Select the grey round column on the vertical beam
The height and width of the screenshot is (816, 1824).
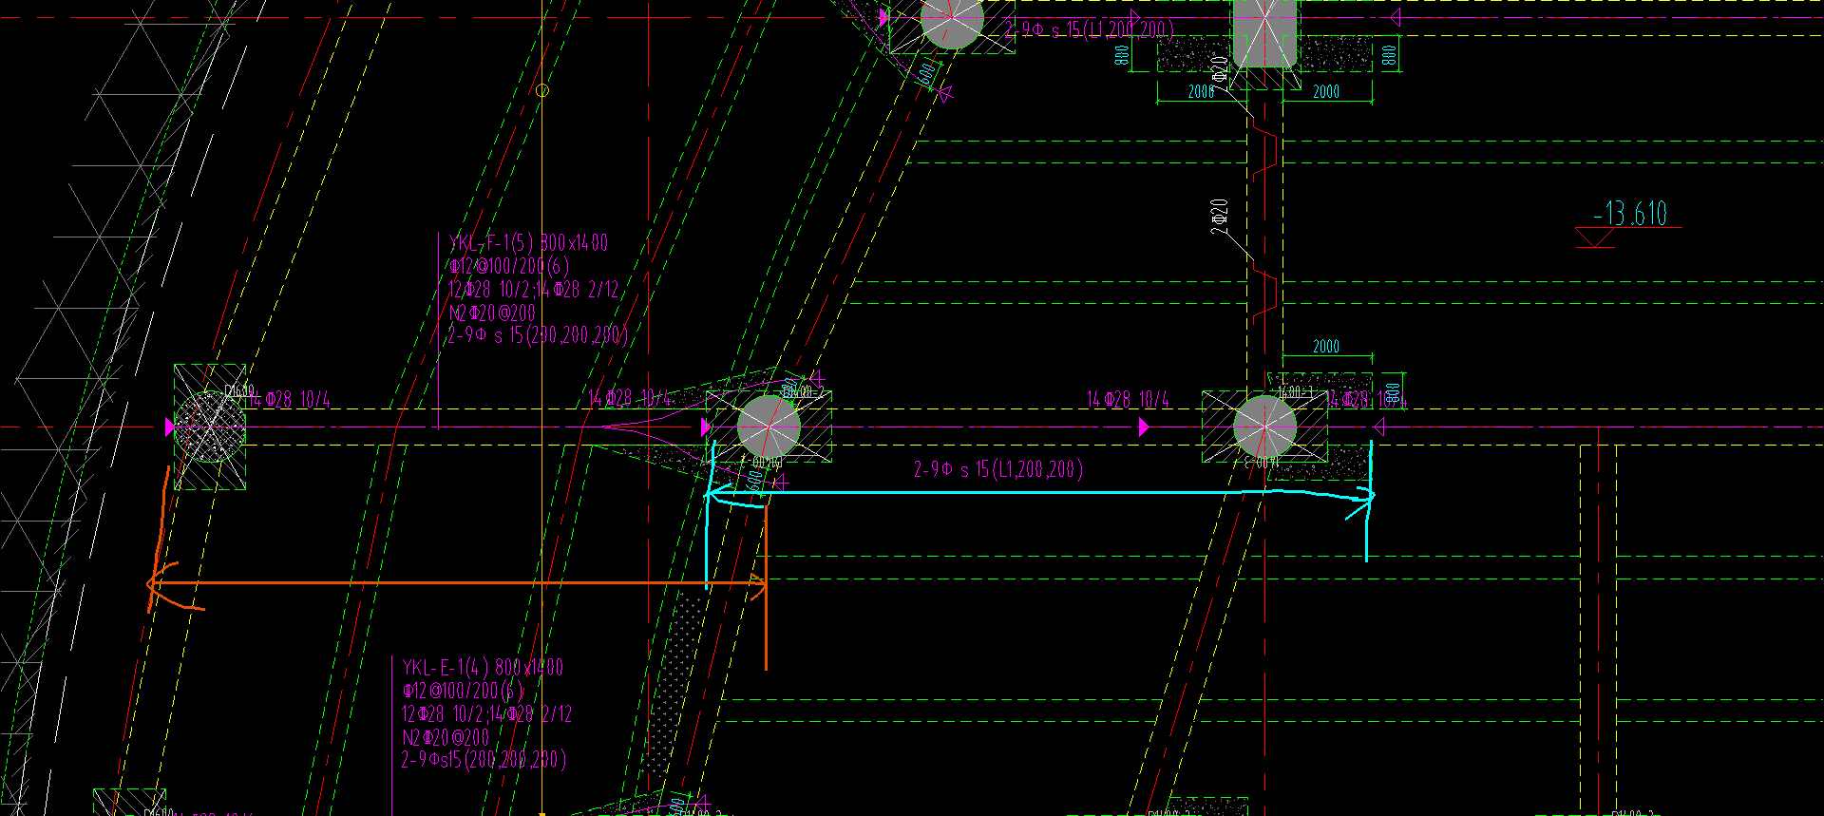tap(1264, 427)
